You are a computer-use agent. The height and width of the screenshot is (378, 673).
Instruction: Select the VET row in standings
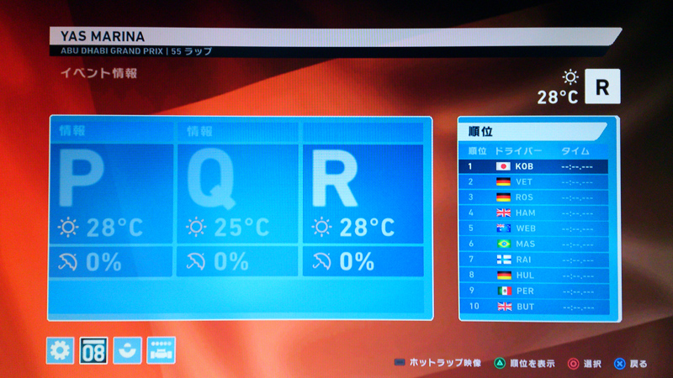[x=533, y=181]
